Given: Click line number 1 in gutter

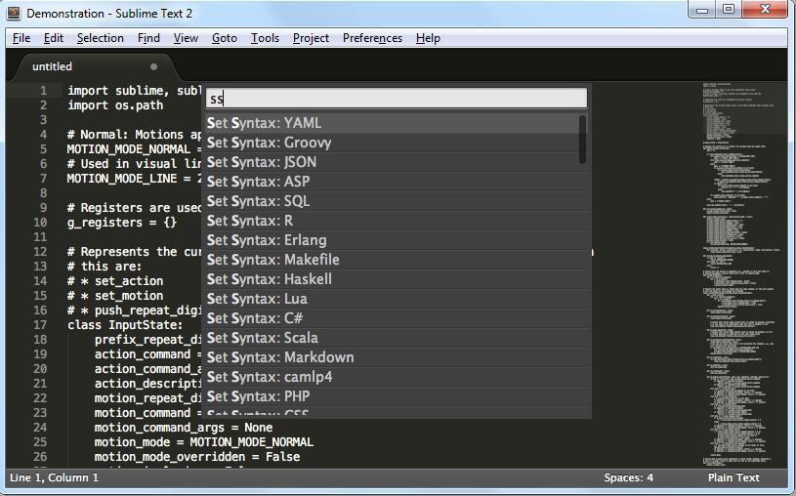Looking at the screenshot, I should pyautogui.click(x=44, y=91).
